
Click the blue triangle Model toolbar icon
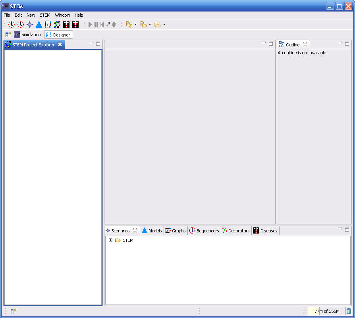click(x=39, y=25)
